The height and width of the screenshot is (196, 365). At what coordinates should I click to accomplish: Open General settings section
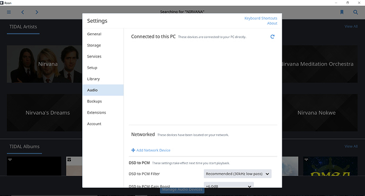point(103,34)
